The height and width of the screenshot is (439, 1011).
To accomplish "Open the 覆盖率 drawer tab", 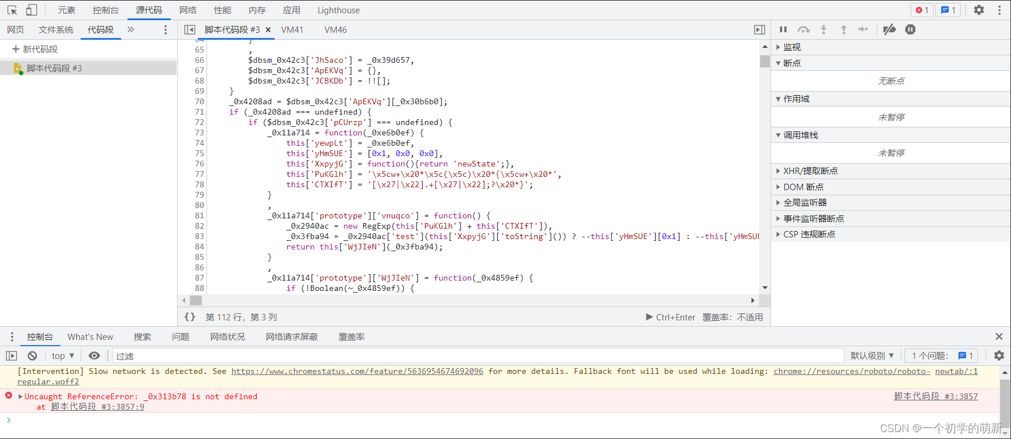I will (x=352, y=336).
